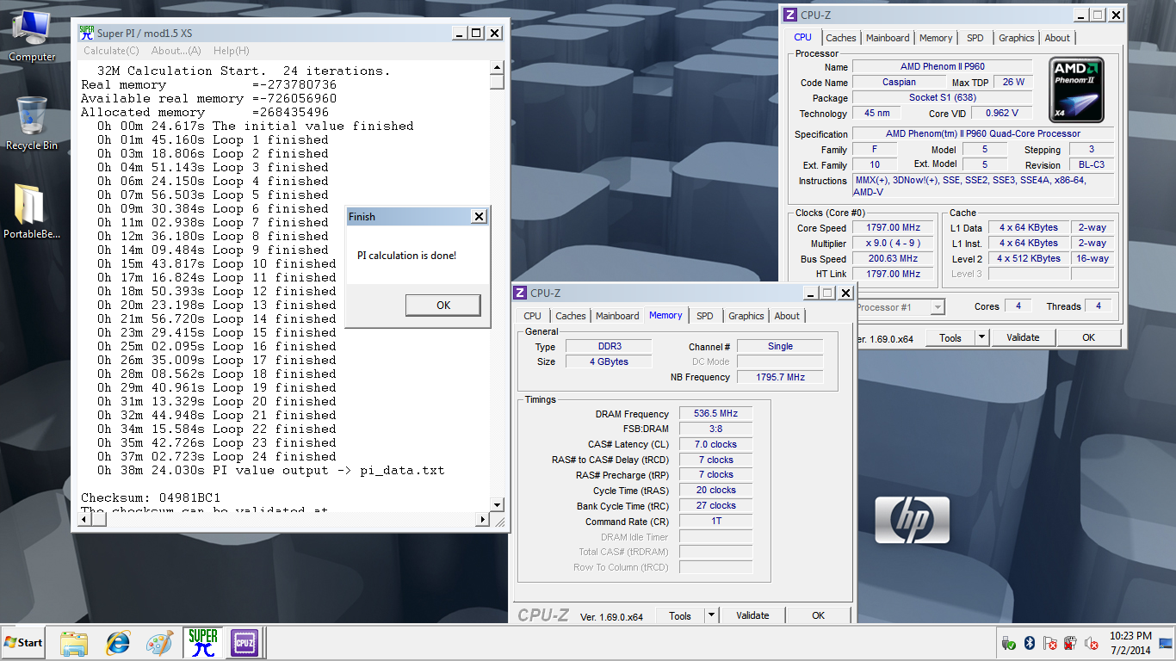Switch to Super PI via taskbar icon
This screenshot has height=661, width=1176.
[x=203, y=643]
